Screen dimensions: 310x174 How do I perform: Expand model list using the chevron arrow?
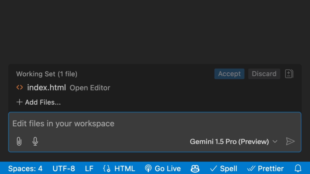pos(275,142)
